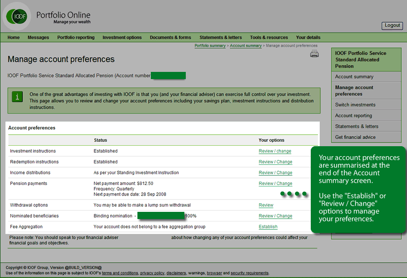This screenshot has width=407, height=278.
Task: Open privacy policy footer link
Action: [152, 273]
